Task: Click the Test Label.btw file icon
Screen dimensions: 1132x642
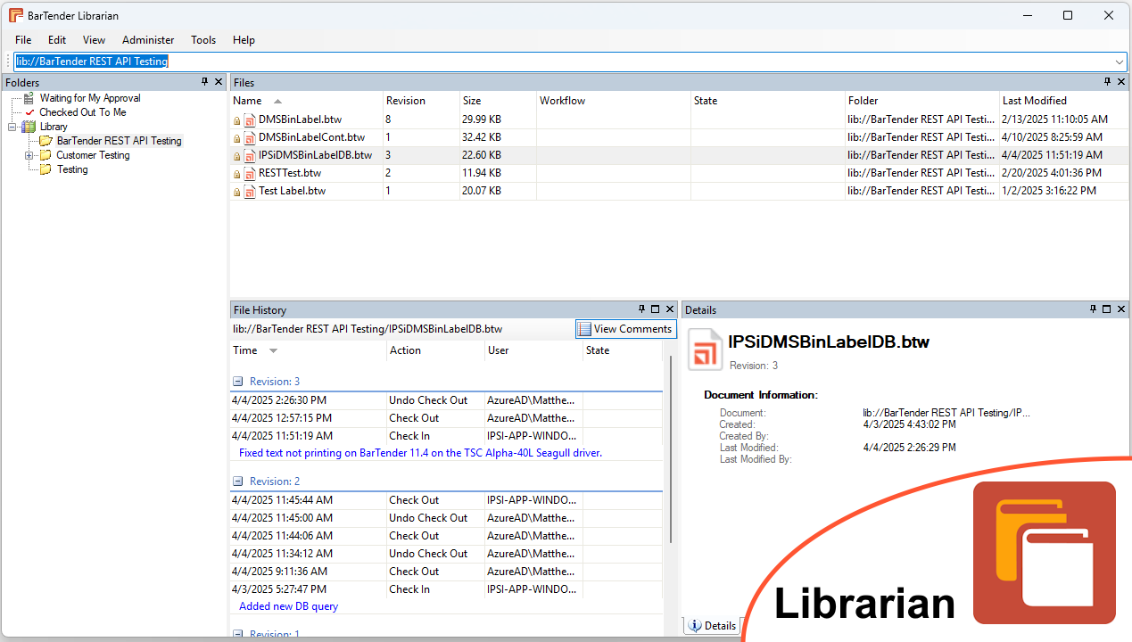Action: [250, 191]
